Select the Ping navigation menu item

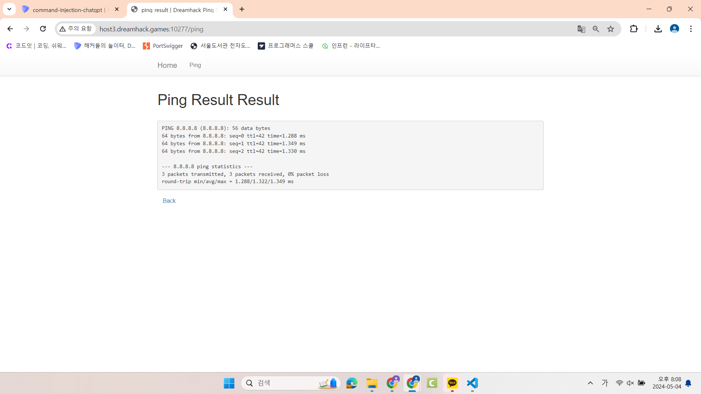195,65
